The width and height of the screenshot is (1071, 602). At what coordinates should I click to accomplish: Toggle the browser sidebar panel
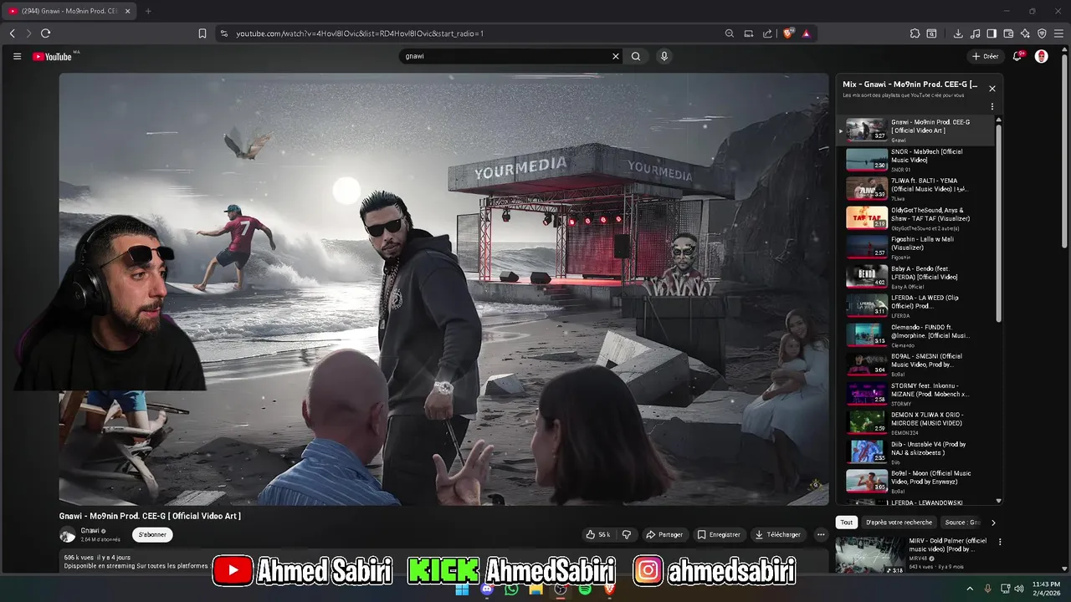[x=992, y=33]
